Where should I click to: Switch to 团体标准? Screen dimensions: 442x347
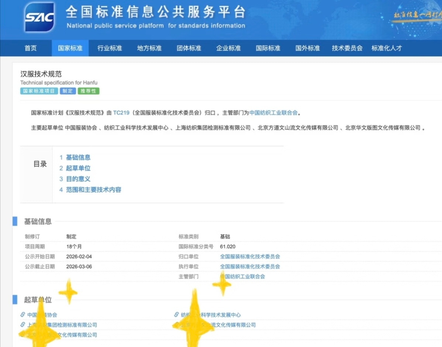coord(189,48)
